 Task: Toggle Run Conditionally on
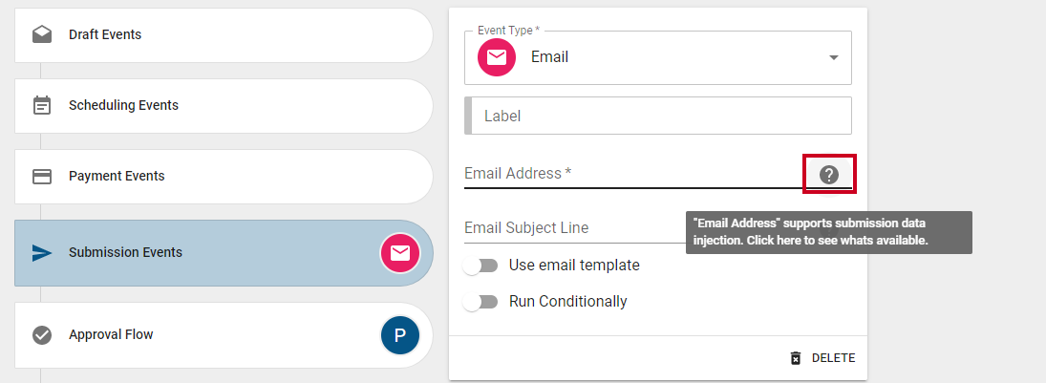[x=481, y=302]
